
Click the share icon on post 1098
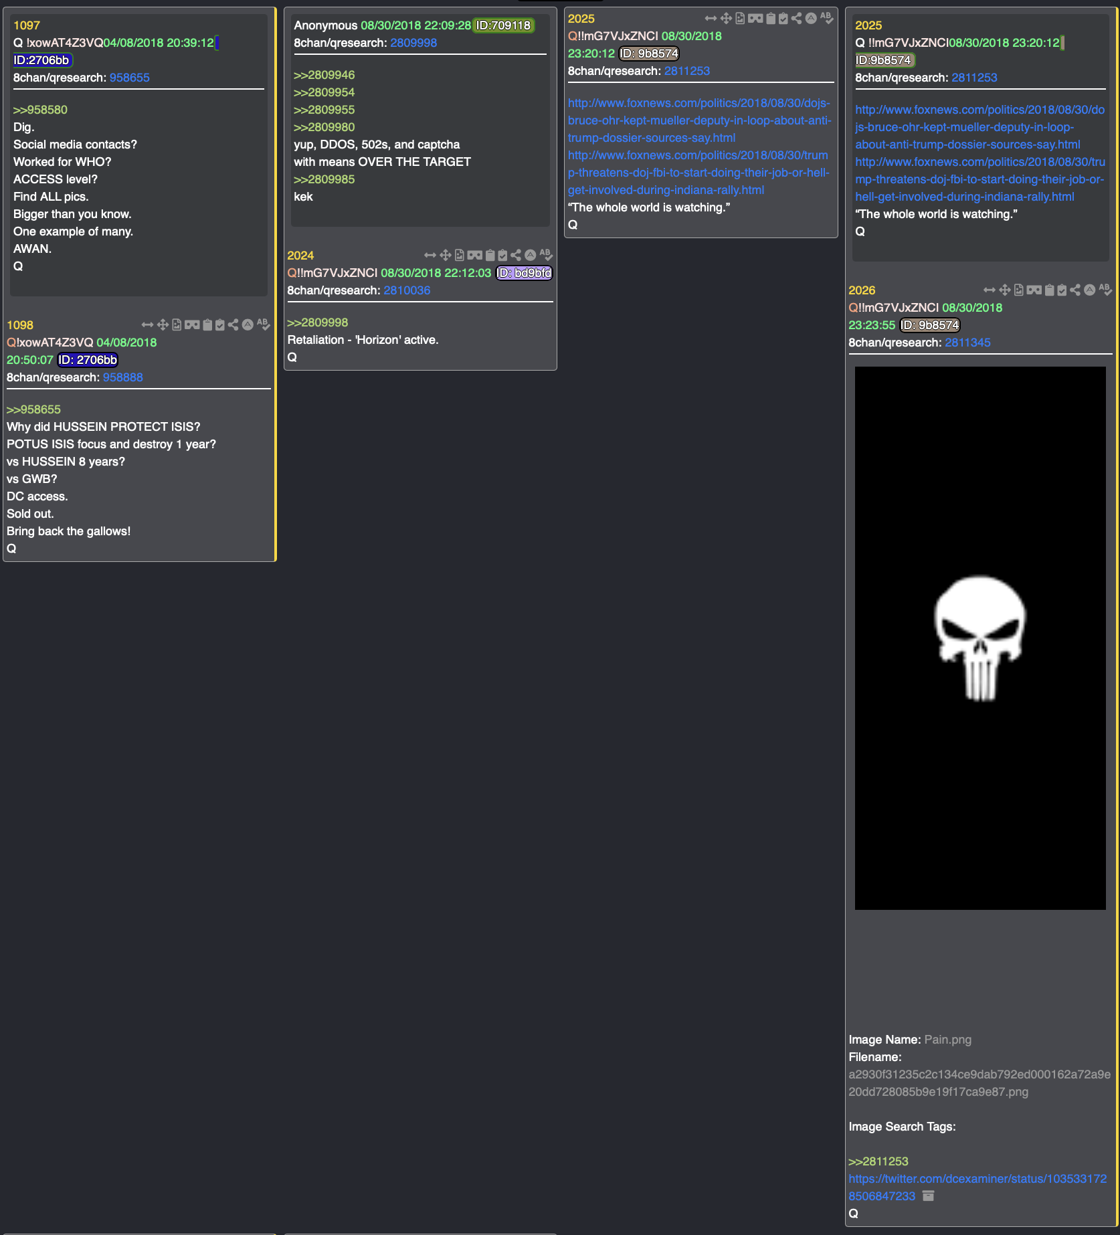pyautogui.click(x=233, y=324)
